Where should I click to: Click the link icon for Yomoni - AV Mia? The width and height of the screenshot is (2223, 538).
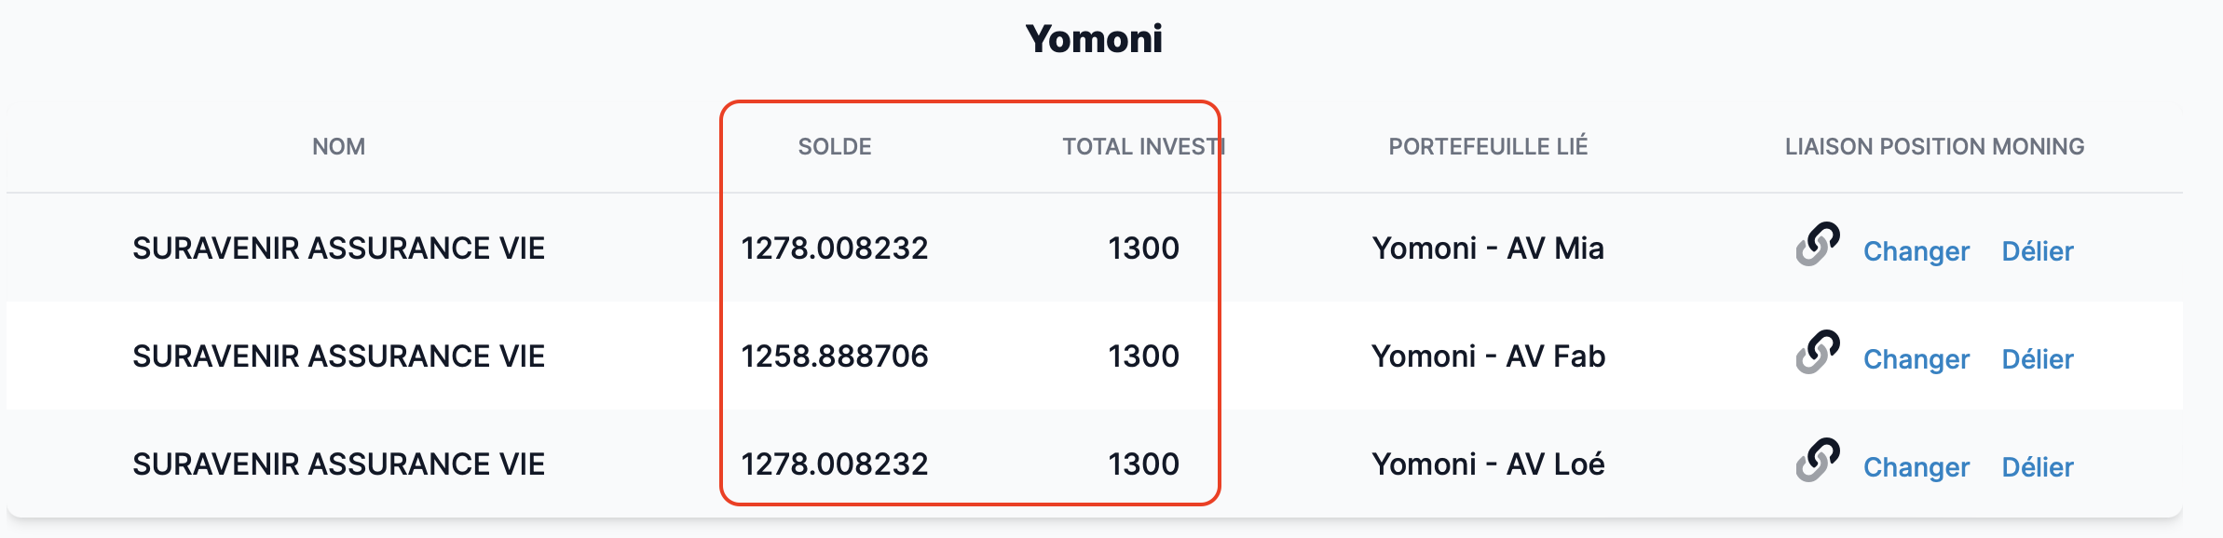[1818, 245]
